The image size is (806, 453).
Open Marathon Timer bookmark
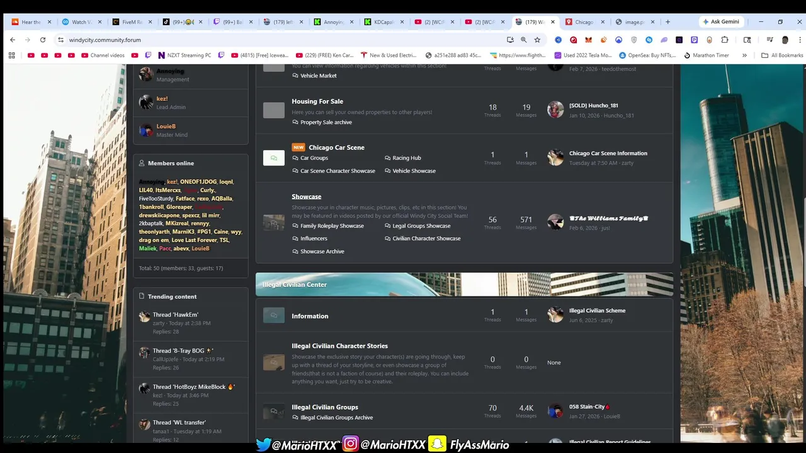(x=706, y=55)
